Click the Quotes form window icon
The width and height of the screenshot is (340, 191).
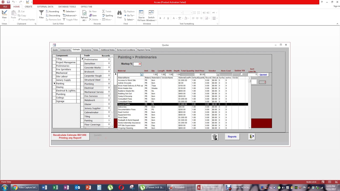(54, 45)
